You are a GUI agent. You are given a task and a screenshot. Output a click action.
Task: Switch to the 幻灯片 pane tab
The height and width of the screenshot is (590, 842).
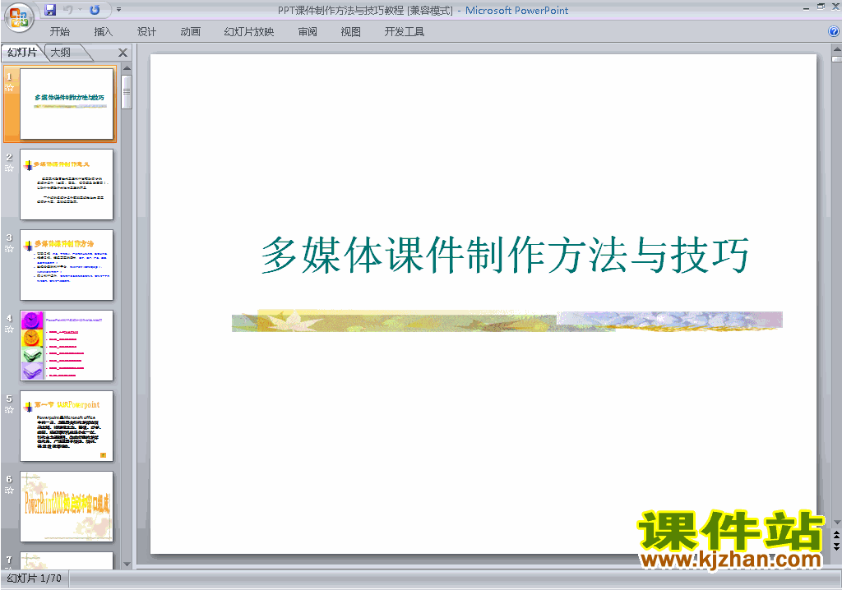pos(22,52)
